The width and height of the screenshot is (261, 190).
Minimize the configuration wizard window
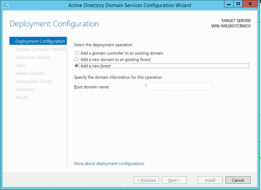pyautogui.click(x=229, y=4)
